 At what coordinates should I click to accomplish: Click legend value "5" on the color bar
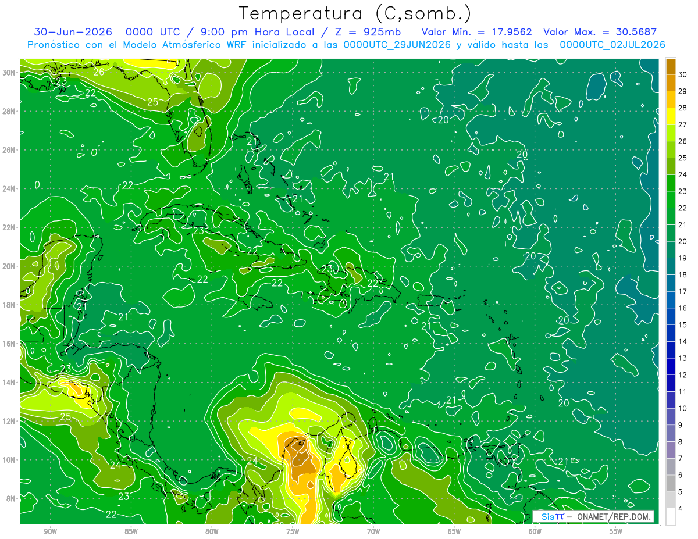681,492
